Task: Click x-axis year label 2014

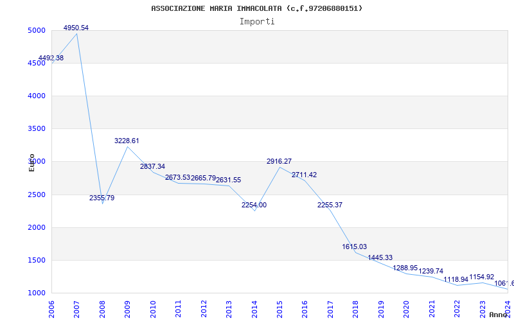Action: click(x=254, y=309)
